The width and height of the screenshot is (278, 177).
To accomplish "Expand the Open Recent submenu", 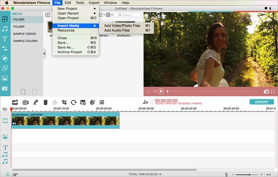I will click(76, 13).
